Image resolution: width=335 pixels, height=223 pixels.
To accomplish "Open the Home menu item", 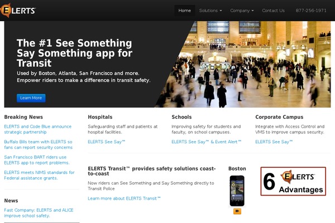I will (185, 11).
